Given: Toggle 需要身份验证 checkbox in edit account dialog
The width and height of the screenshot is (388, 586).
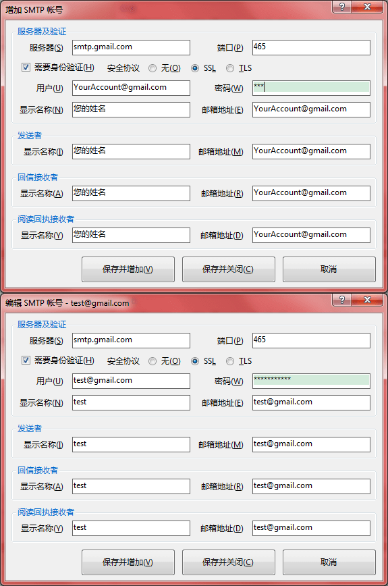Looking at the screenshot, I should (x=26, y=361).
